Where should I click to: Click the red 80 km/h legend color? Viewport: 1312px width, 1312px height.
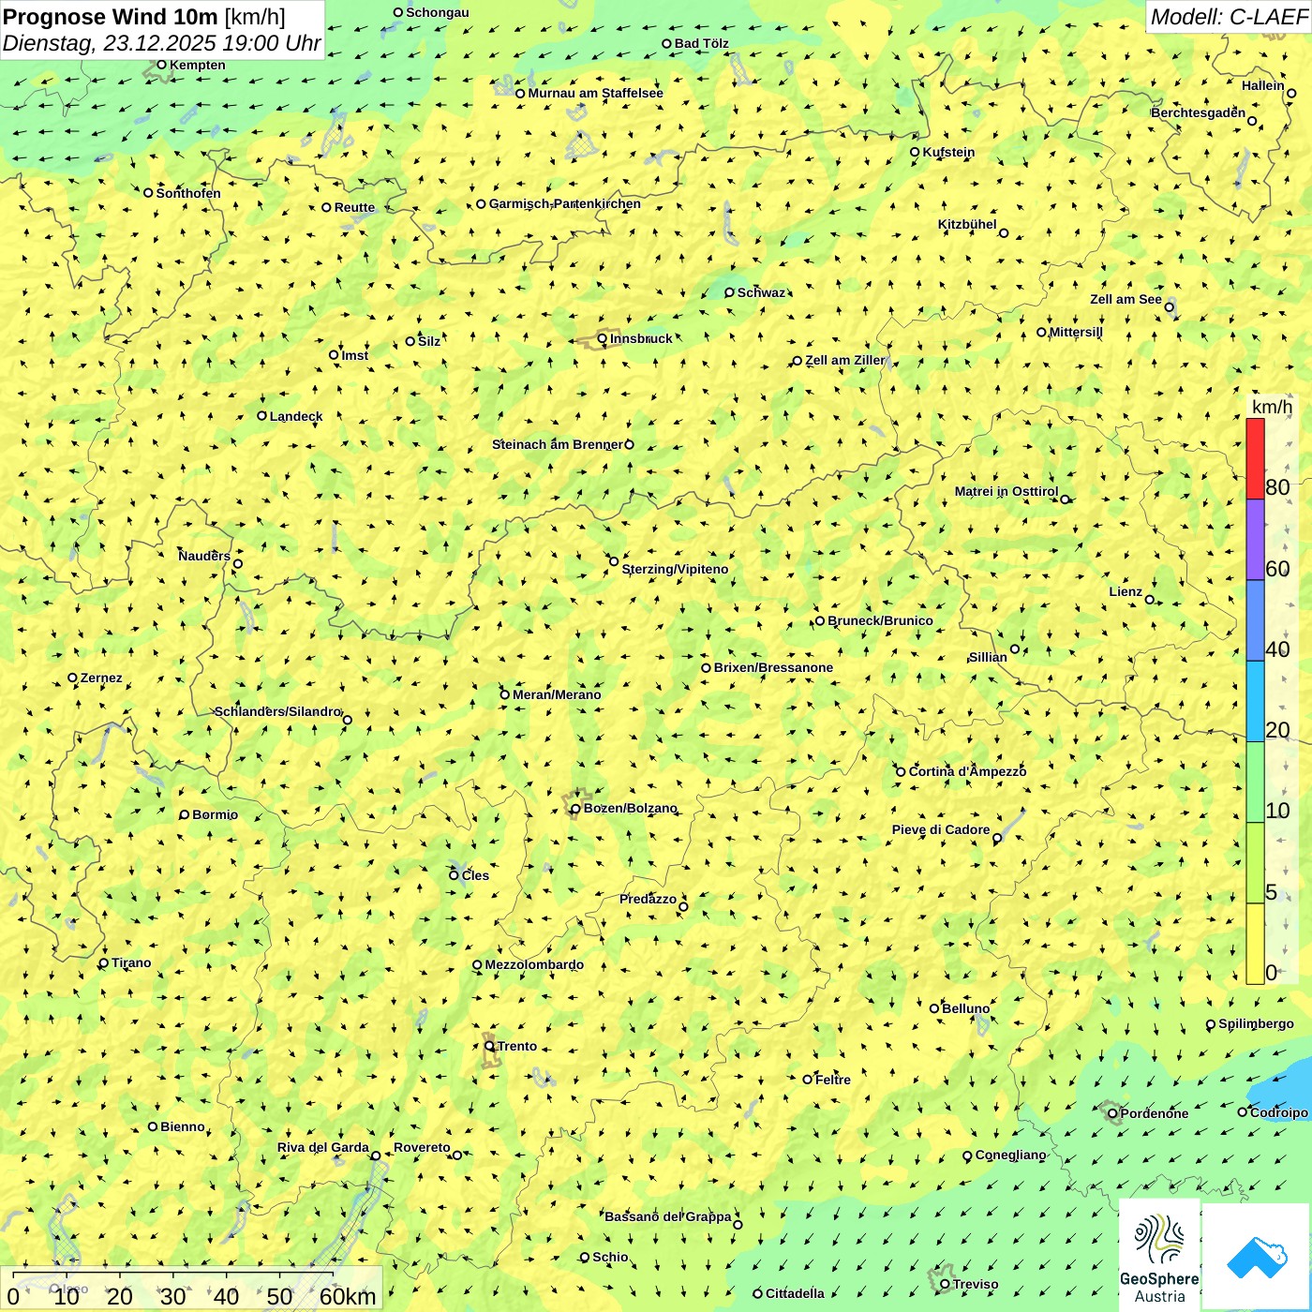click(x=1255, y=458)
